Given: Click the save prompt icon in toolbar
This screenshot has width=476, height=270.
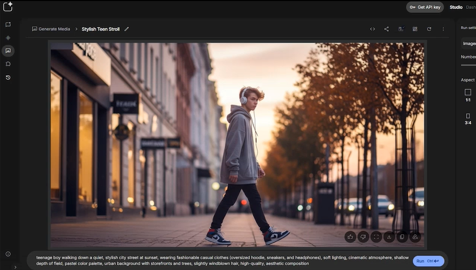Looking at the screenshot, I should (x=401, y=29).
